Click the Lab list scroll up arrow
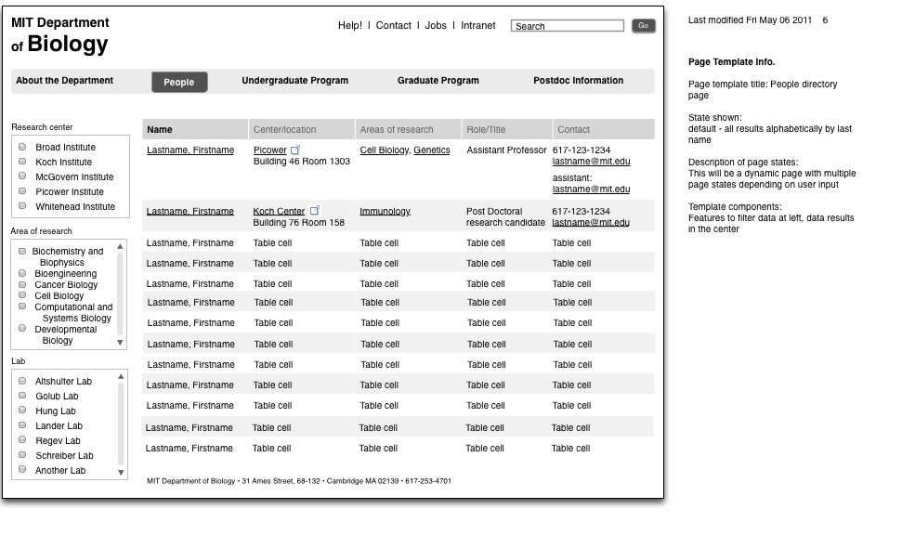This screenshot has height=535, width=915. point(121,377)
